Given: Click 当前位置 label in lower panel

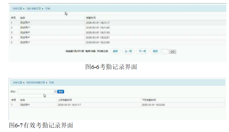Looking at the screenshot, I should tap(17, 83).
